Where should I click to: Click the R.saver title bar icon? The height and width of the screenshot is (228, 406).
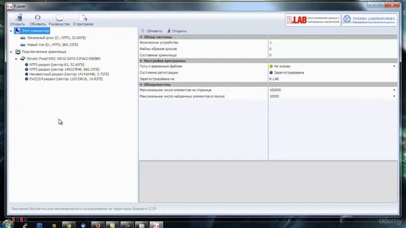click(x=10, y=6)
